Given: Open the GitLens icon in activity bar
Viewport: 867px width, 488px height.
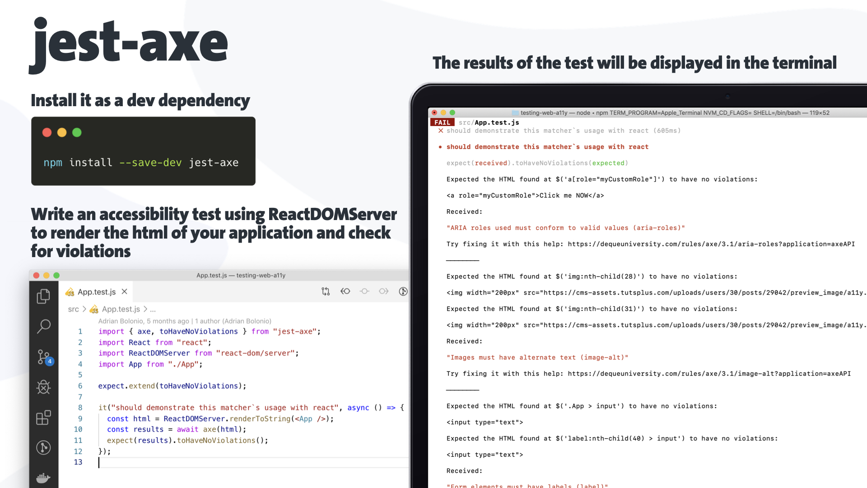Looking at the screenshot, I should [43, 447].
